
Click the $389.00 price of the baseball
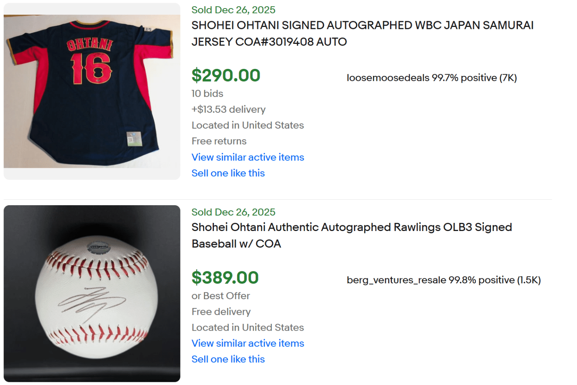click(225, 278)
